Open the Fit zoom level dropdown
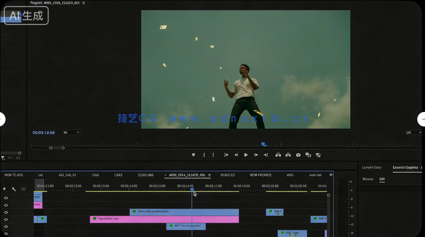 [71, 132]
